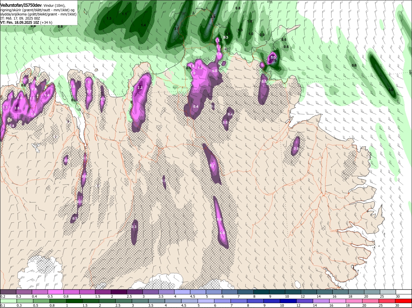This screenshot has height=308, width=412.
Task: Select the 1.5 swatch in upper snow legend row
Action: (103, 292)
